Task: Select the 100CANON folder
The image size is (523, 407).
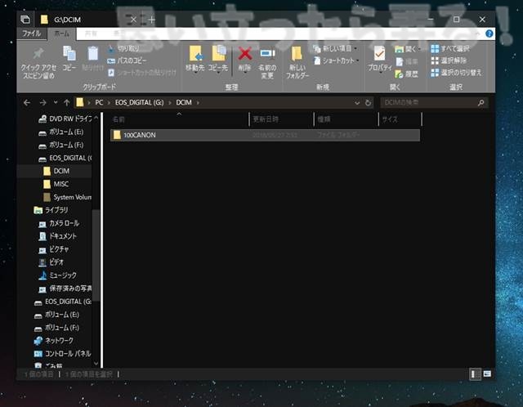Action: coord(265,135)
